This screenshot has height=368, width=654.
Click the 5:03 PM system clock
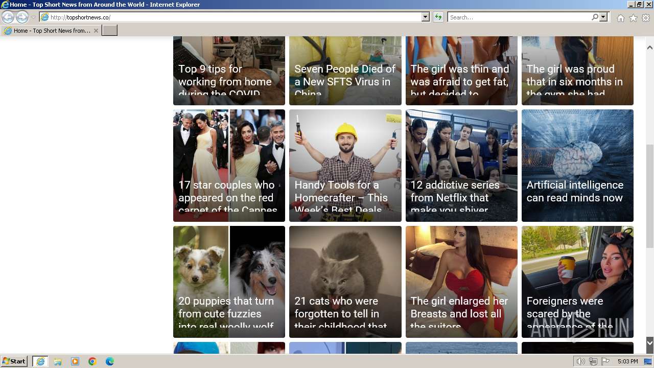627,361
